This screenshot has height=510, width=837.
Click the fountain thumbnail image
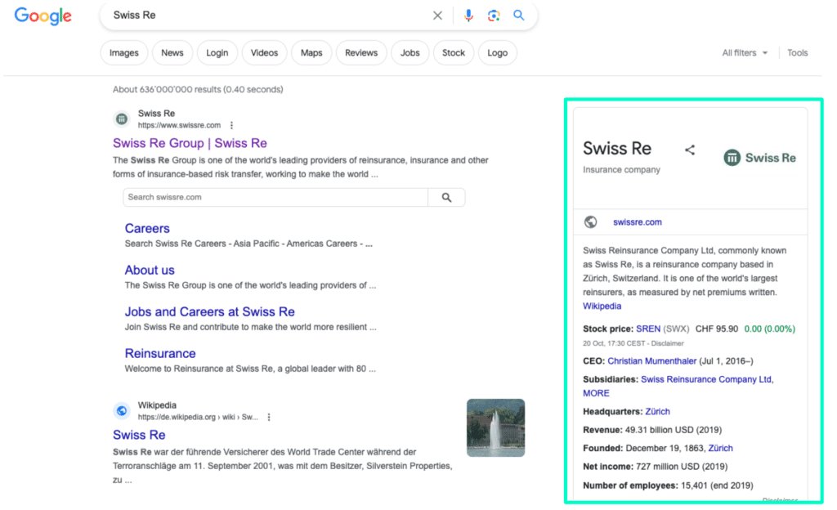click(x=495, y=427)
